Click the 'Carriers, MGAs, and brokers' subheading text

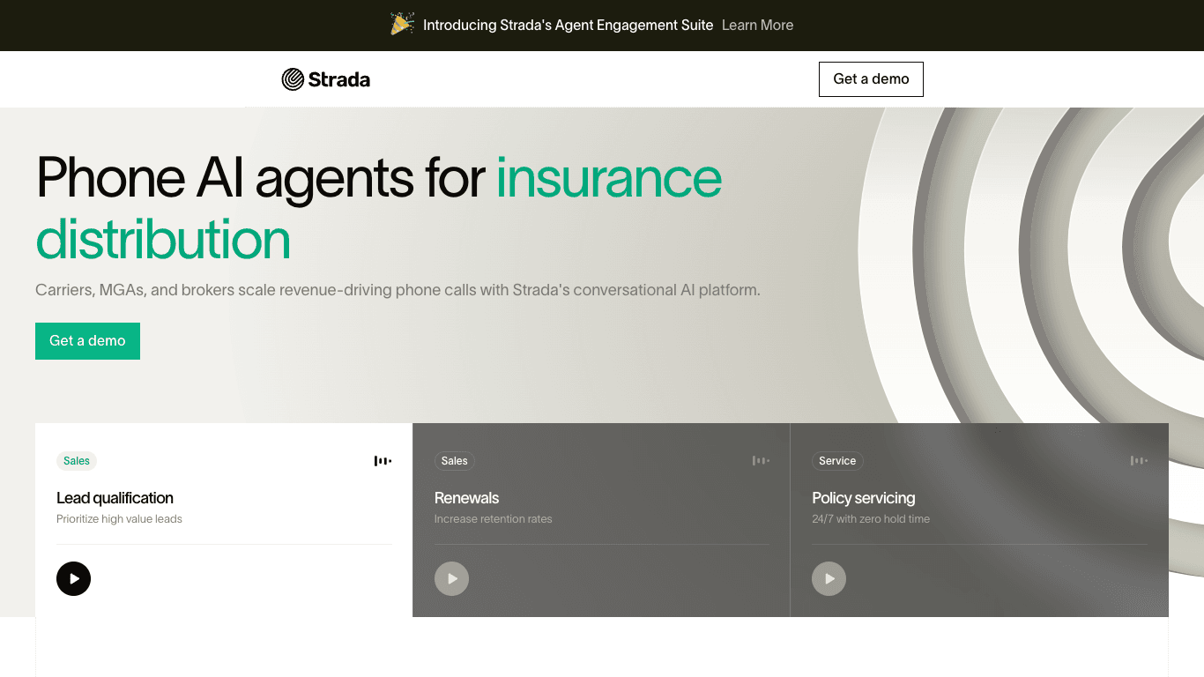point(398,290)
